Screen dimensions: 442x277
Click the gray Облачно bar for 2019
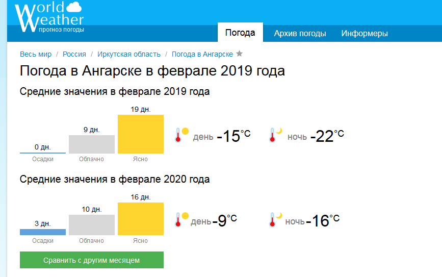point(92,144)
